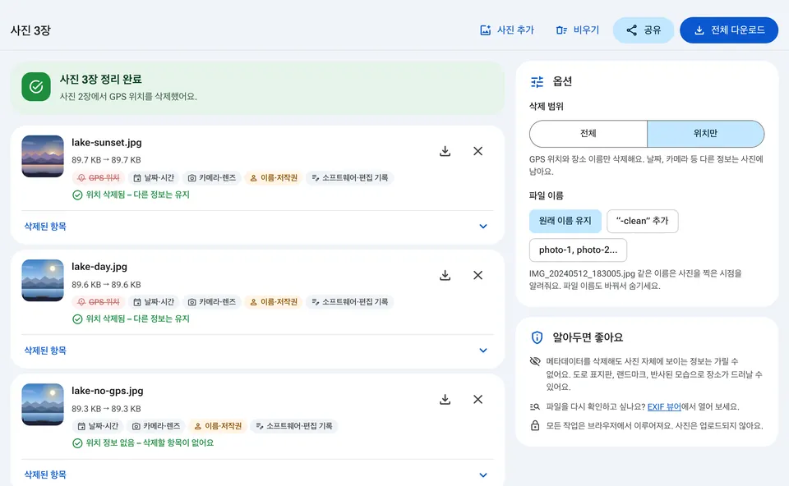Viewport: 789px width, 486px height.
Task: Open the EXIF 뷰어 link
Action: (664, 406)
